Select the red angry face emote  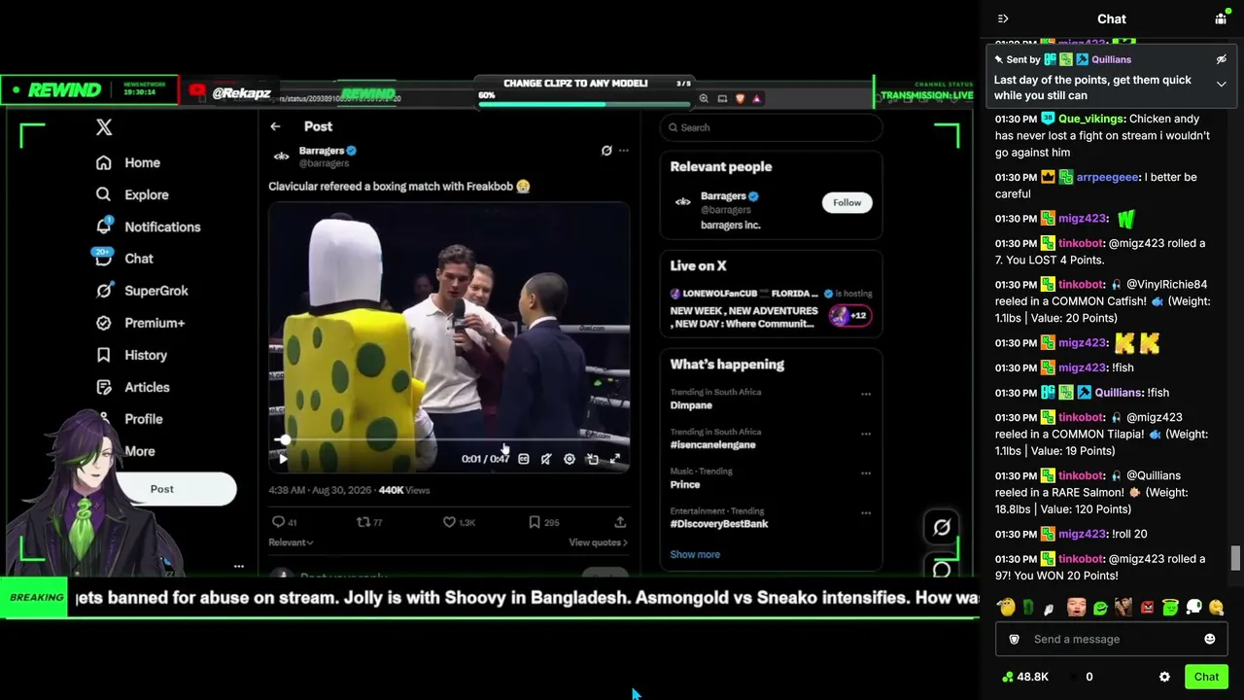point(1147,608)
